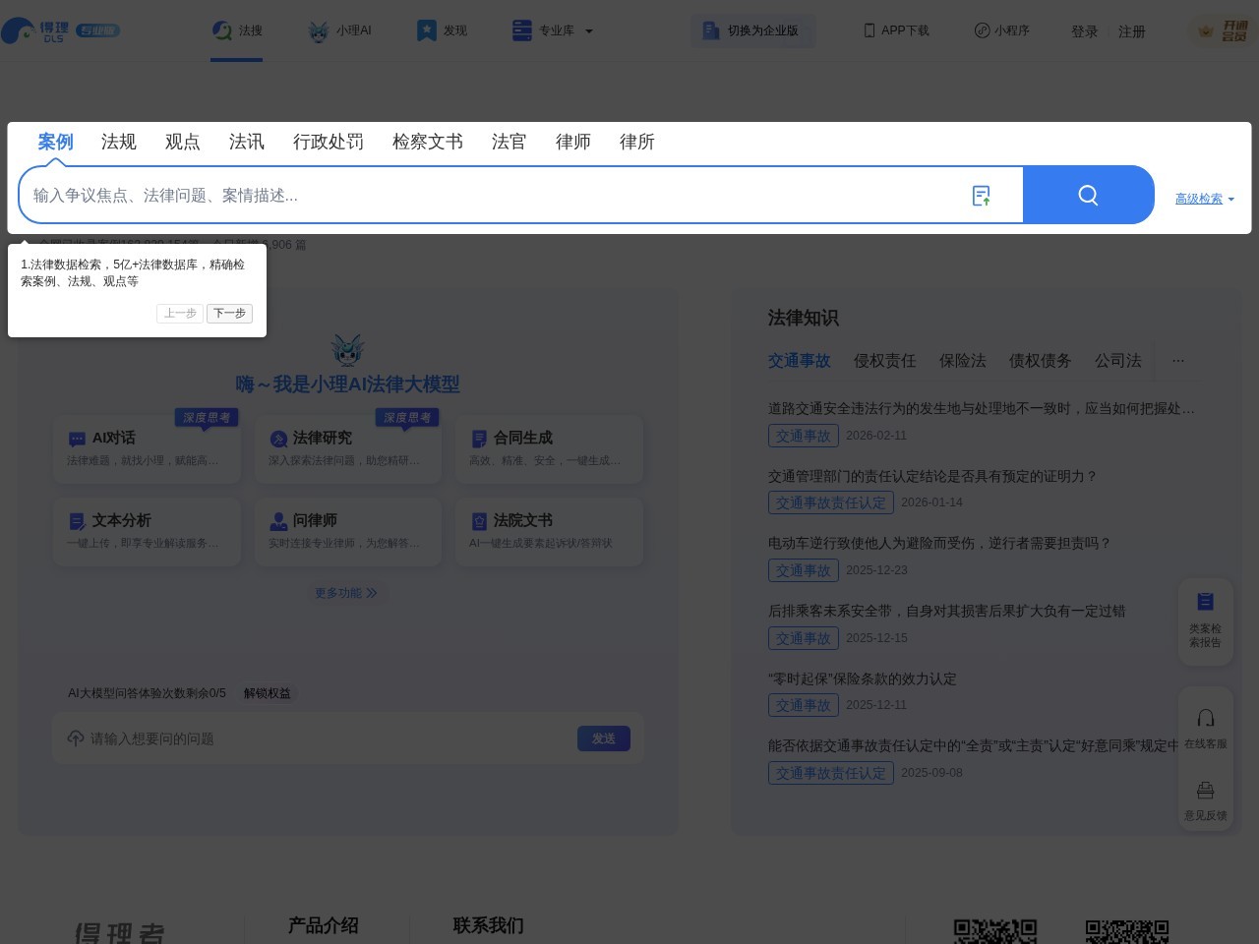Screen dimensions: 1259x944
Task: Click inside the main search input field
Action: [x=393, y=195]
